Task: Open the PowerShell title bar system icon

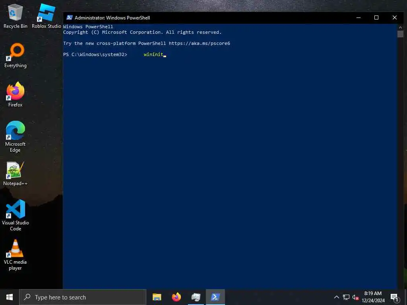Action: click(x=69, y=17)
